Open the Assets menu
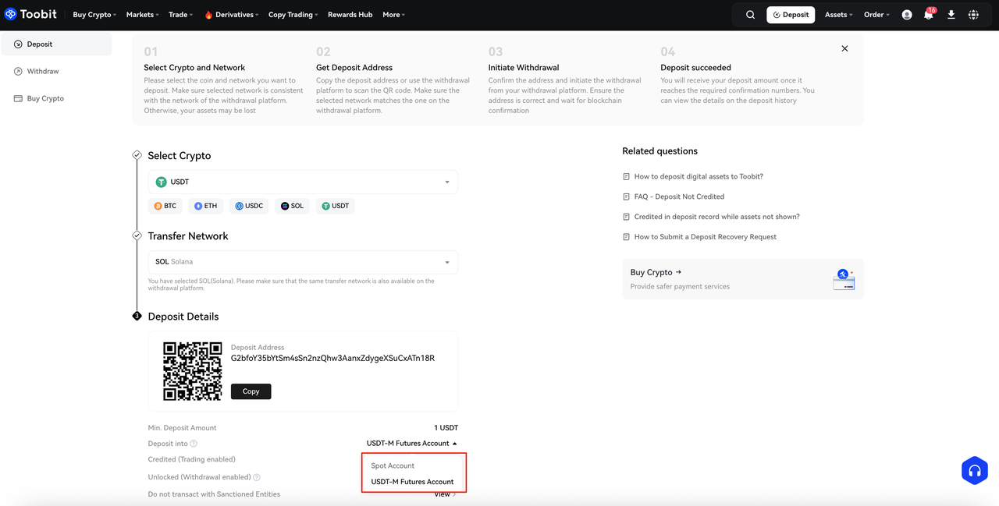Viewport: 999px width, 506px height. tap(838, 15)
